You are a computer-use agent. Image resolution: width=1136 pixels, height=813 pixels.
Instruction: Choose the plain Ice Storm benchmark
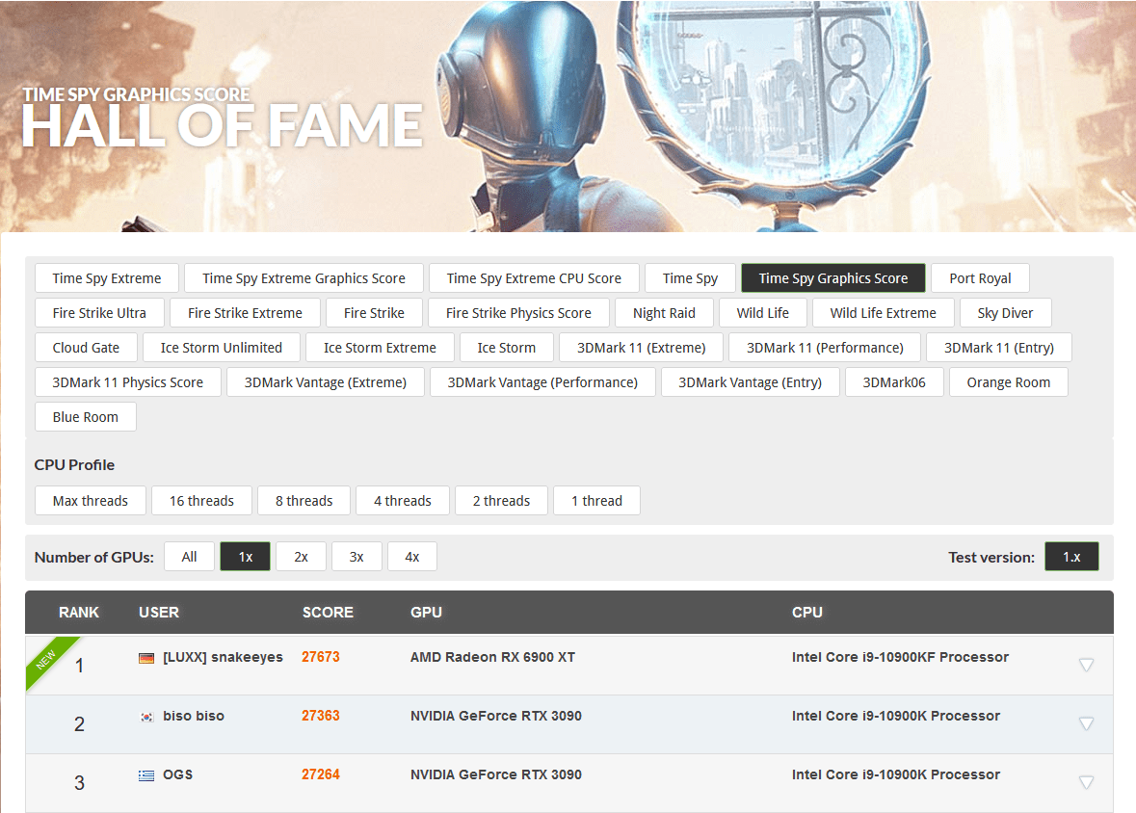click(507, 348)
